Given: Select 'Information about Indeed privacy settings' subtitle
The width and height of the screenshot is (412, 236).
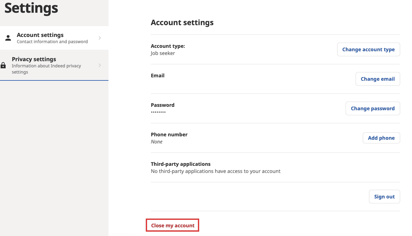Looking at the screenshot, I should 46,69.
